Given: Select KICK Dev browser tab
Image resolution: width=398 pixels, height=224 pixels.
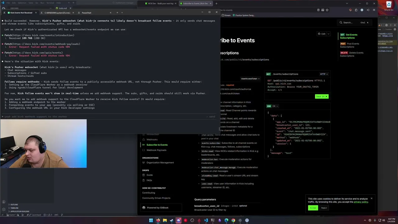Looking at the screenshot, I should click(160, 3).
